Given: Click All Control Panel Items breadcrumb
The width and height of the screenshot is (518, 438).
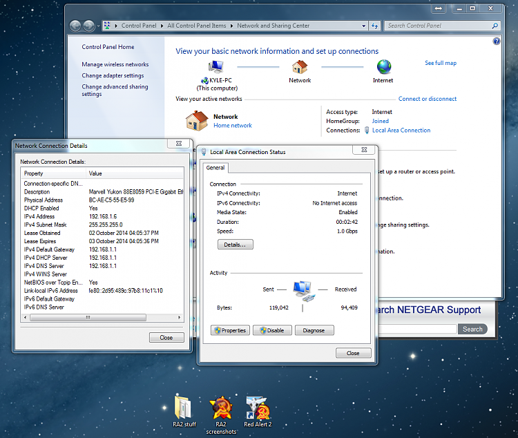Looking at the screenshot, I should tap(197, 26).
